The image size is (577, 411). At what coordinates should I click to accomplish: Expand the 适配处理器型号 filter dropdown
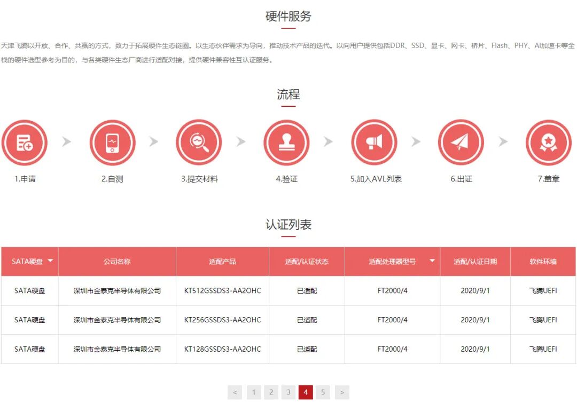432,261
